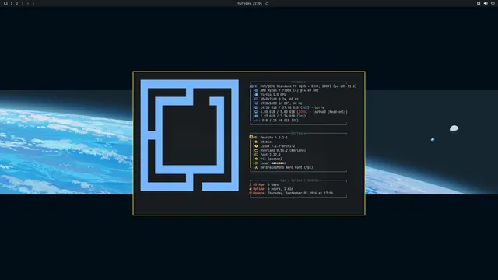Click the Update icon in last row
This screenshot has width=498, height=280.
pyautogui.click(x=251, y=193)
